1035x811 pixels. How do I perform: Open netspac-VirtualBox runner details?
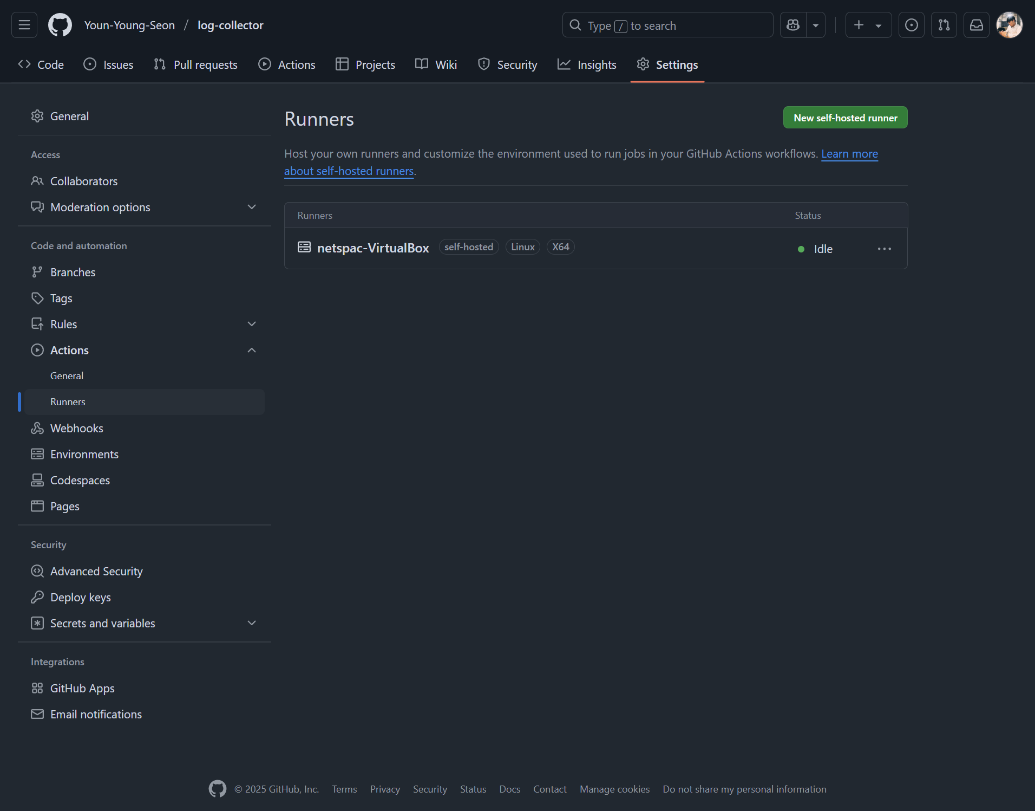pyautogui.click(x=373, y=248)
